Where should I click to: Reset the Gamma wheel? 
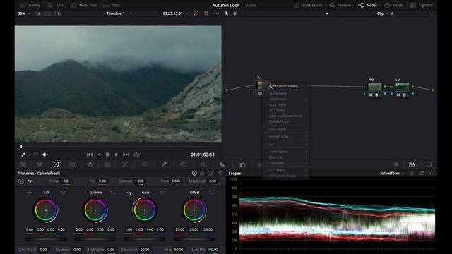click(x=113, y=192)
